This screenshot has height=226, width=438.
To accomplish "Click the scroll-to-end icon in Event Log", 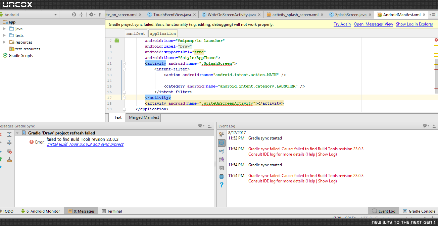I will tap(222, 160).
